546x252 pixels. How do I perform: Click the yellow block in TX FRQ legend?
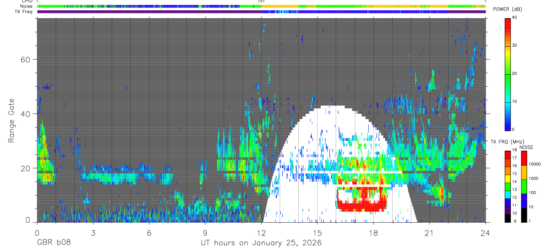click(x=507, y=179)
